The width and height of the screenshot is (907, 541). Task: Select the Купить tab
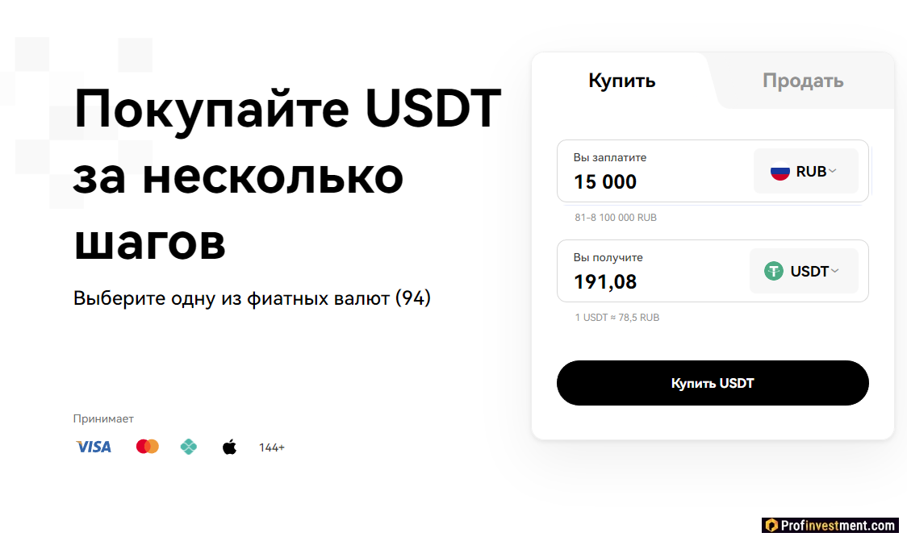(621, 81)
